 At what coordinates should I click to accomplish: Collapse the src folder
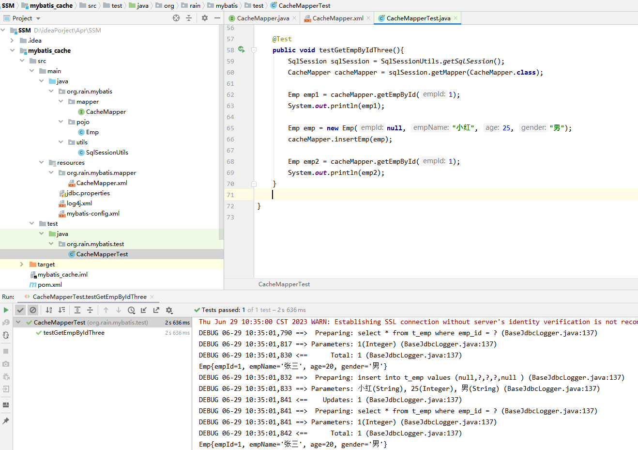22,61
